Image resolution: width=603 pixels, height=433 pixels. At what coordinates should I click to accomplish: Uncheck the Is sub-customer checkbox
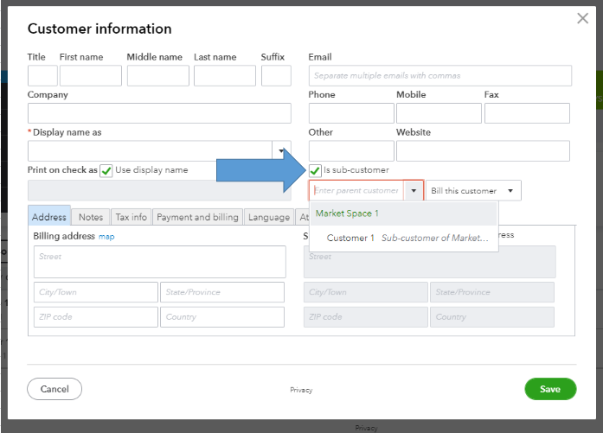[316, 171]
